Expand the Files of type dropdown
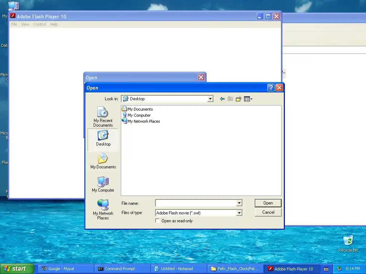 (x=239, y=213)
